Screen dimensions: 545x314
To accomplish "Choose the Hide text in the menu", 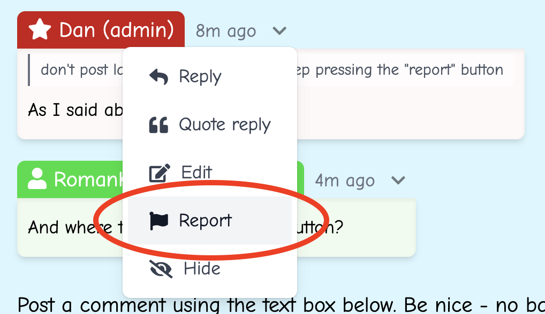I will click(x=202, y=269).
